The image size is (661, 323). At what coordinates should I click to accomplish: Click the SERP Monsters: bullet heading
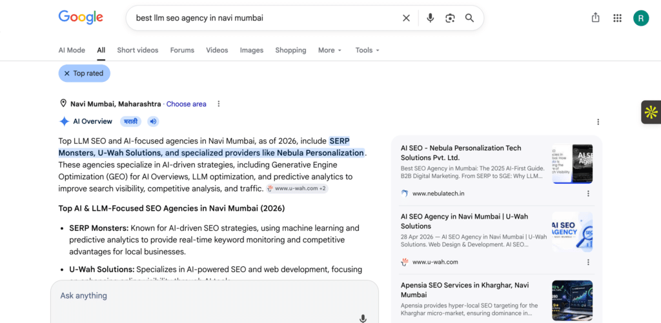pos(99,228)
